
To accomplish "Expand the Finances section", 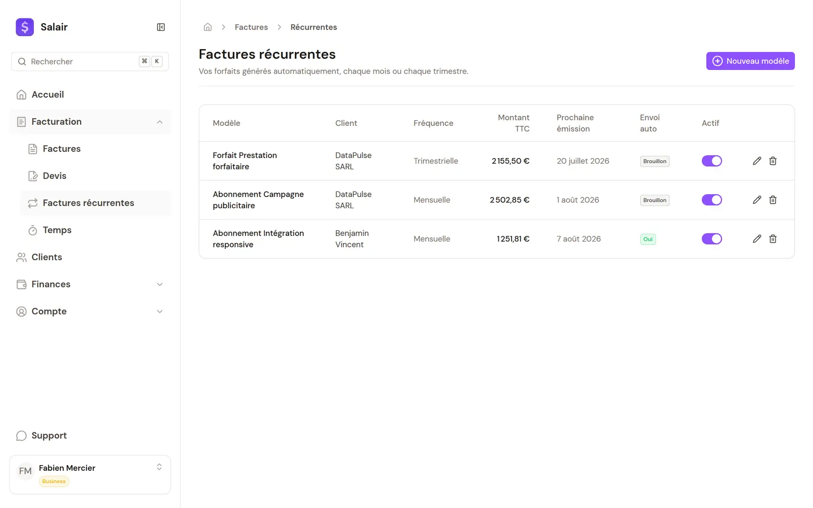I will point(160,284).
